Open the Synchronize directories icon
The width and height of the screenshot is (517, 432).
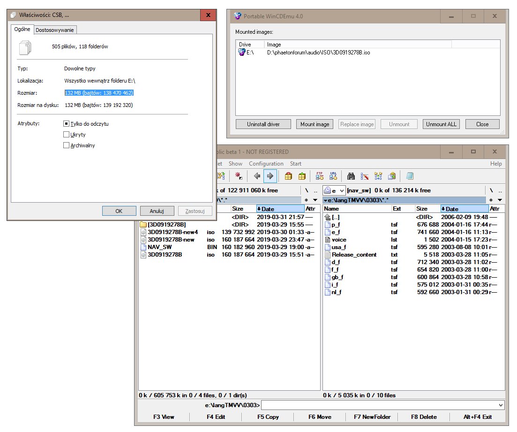[x=378, y=176]
